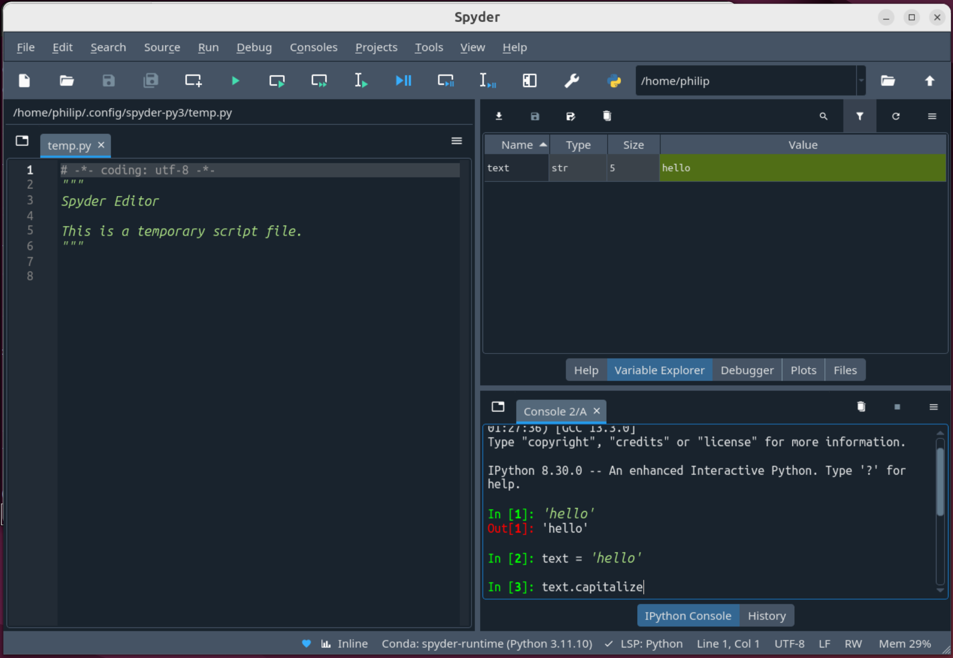Toggle variable filtering with the funnel icon
953x658 pixels.
(x=859, y=116)
